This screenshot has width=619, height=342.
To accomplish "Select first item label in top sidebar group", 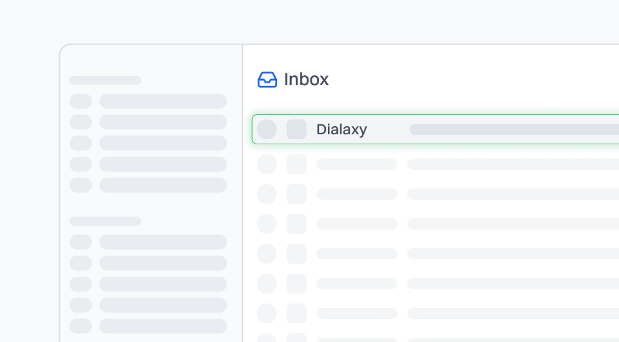I will [x=163, y=101].
